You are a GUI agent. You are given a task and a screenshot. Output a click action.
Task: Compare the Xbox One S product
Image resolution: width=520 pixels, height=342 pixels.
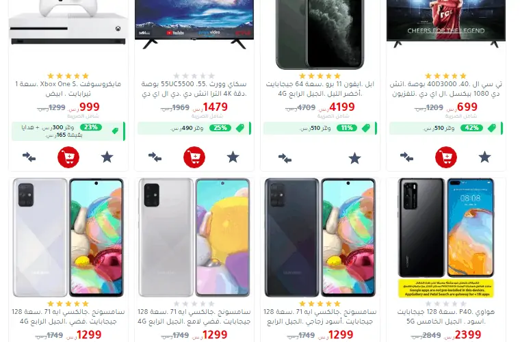(x=29, y=157)
